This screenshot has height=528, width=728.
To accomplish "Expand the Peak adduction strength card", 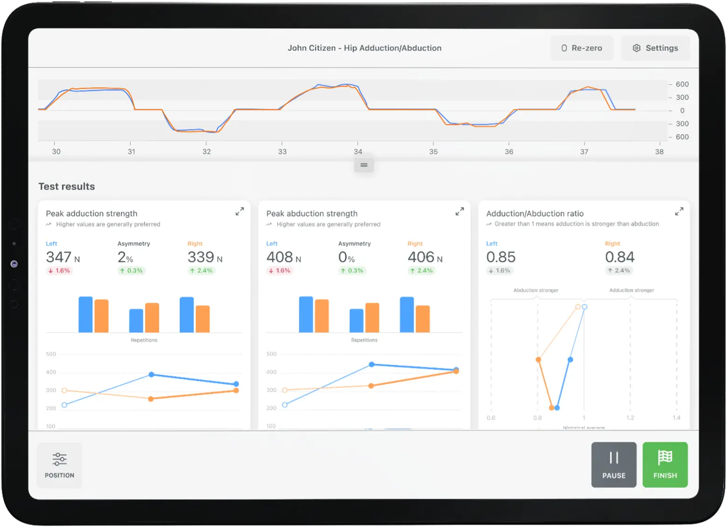I will 239,211.
